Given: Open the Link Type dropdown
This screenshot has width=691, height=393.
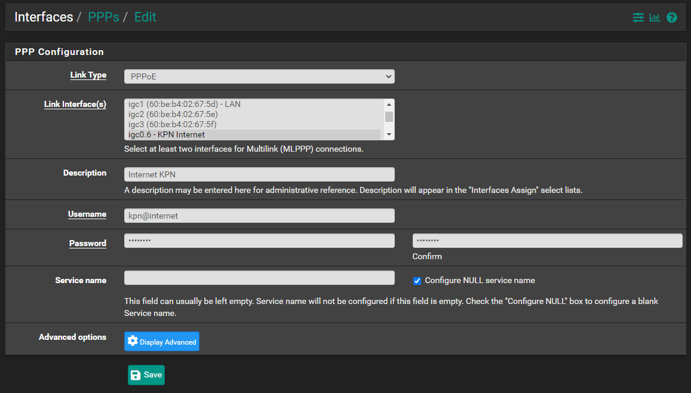Looking at the screenshot, I should coord(259,76).
